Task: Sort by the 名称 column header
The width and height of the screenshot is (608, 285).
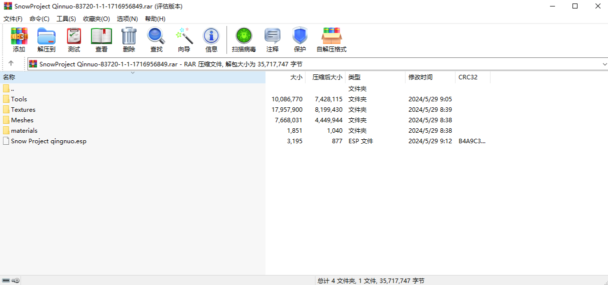Action: tap(132, 77)
